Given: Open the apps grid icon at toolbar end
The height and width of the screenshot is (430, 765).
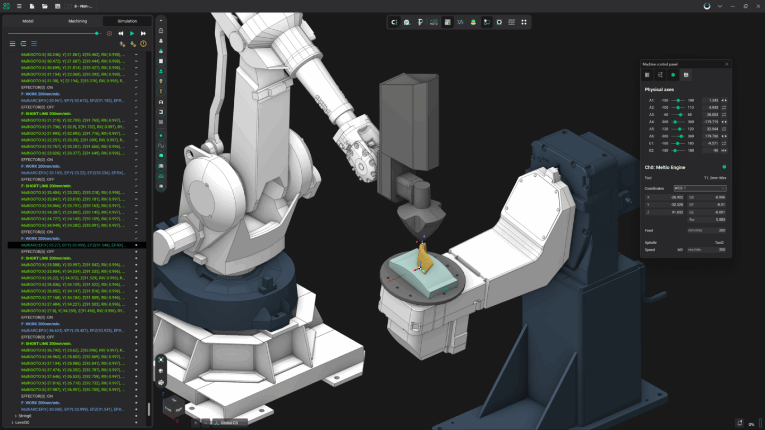Looking at the screenshot, I should click(x=524, y=22).
